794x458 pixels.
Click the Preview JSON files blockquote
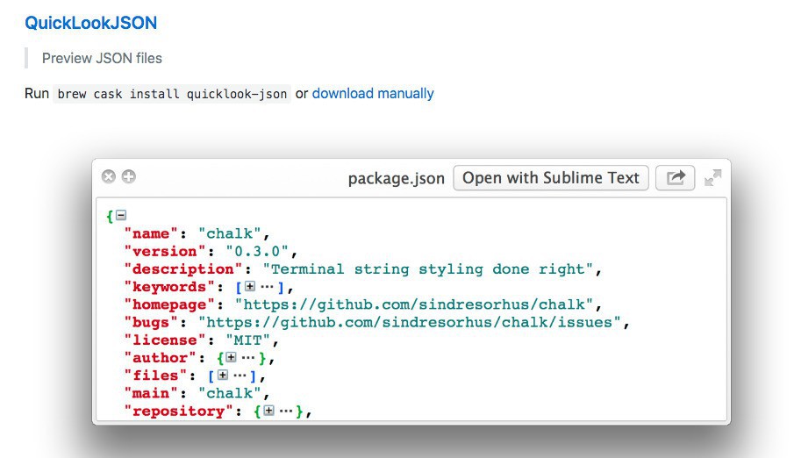[102, 58]
